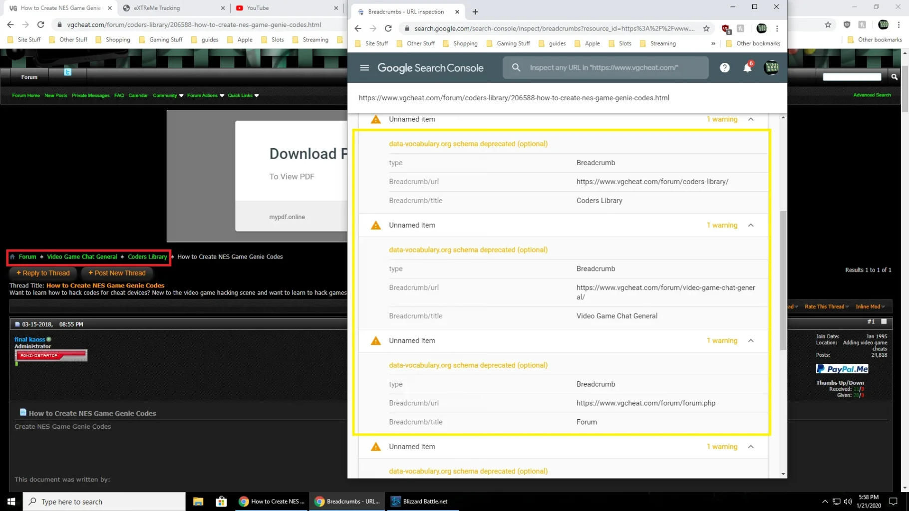This screenshot has height=511, width=909.
Task: Click Post New Thread button
Action: pyautogui.click(x=117, y=273)
